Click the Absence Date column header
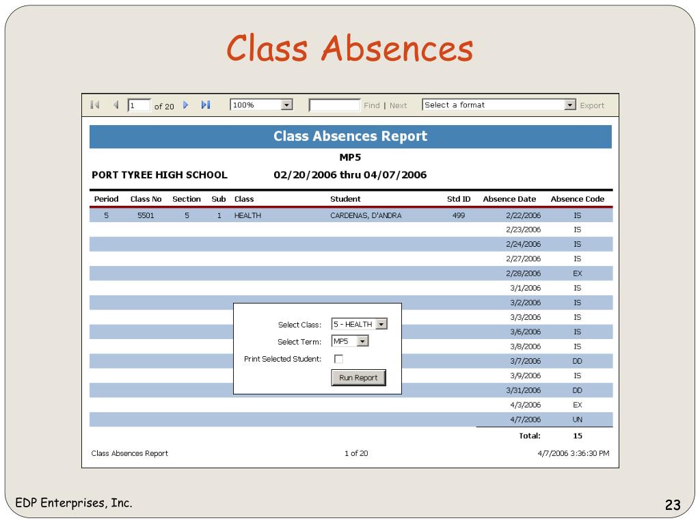Image resolution: width=700 pixels, height=525 pixels. point(509,199)
